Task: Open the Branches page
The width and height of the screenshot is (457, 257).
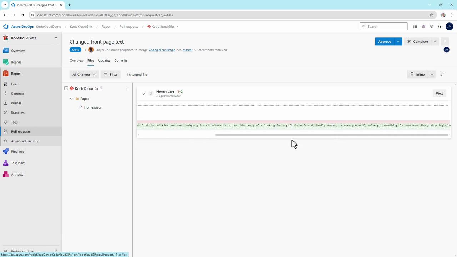Action: 17,113
